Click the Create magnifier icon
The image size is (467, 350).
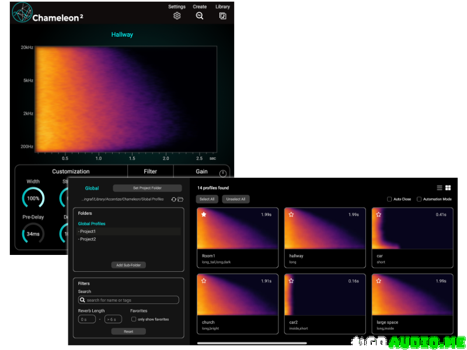click(x=200, y=16)
